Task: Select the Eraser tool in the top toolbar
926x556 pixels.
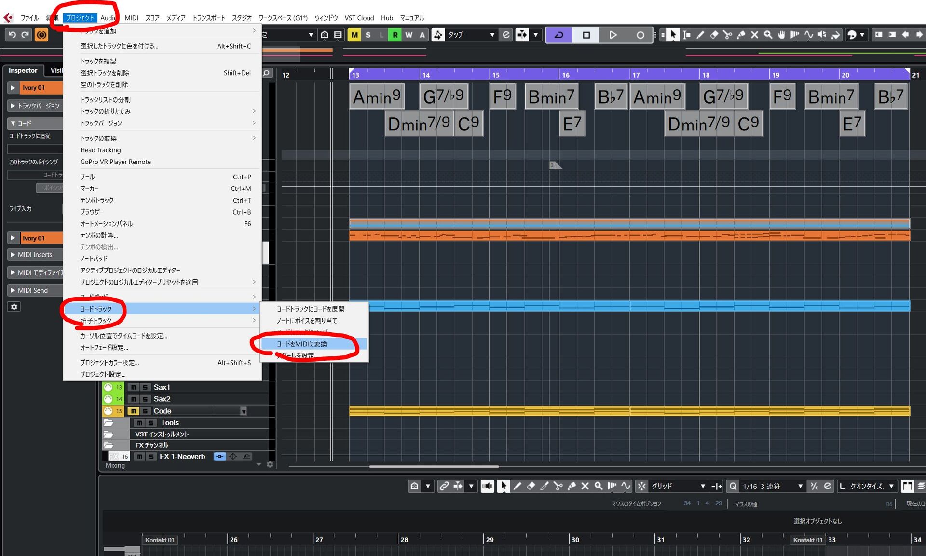Action: click(714, 35)
